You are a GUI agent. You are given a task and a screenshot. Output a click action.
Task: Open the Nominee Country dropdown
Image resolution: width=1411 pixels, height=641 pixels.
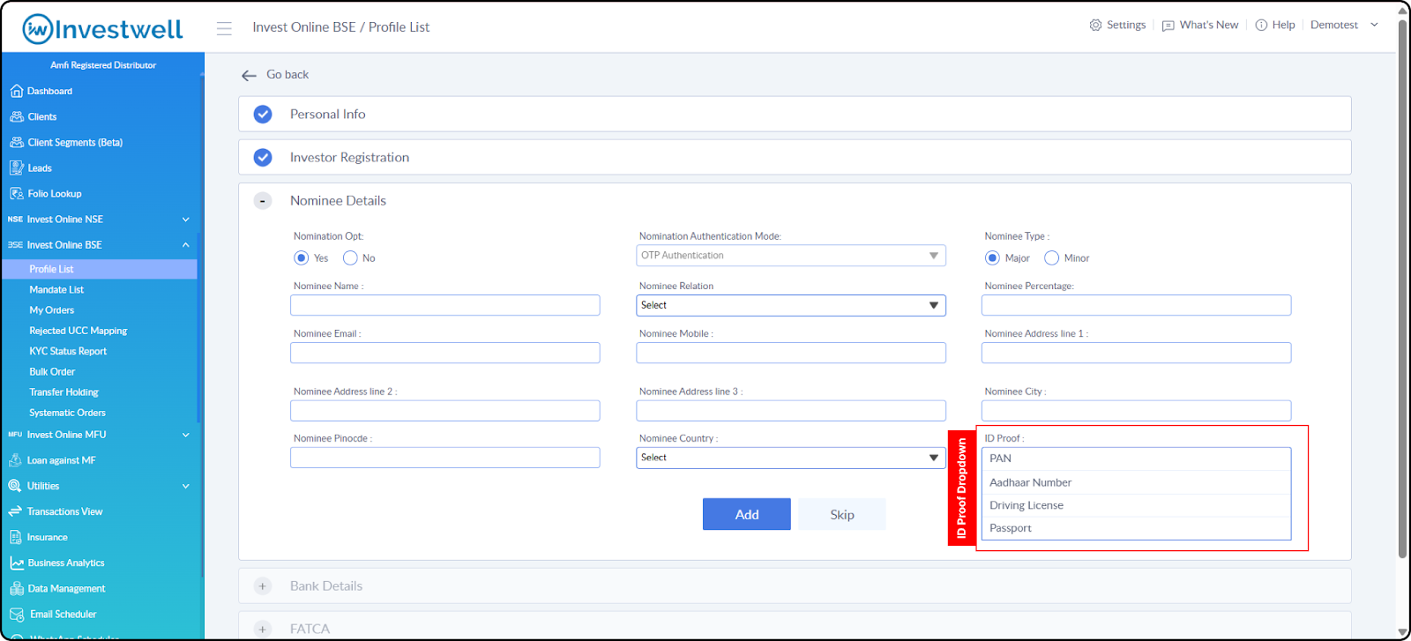(x=790, y=458)
